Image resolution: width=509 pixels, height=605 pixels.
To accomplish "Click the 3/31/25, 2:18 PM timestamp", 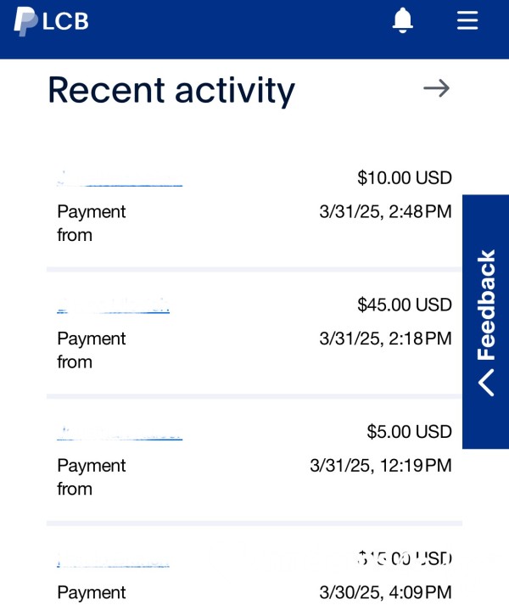I will coord(385,339).
